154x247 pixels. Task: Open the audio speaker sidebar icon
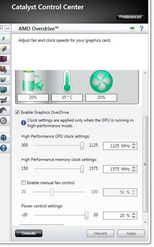point(3,138)
